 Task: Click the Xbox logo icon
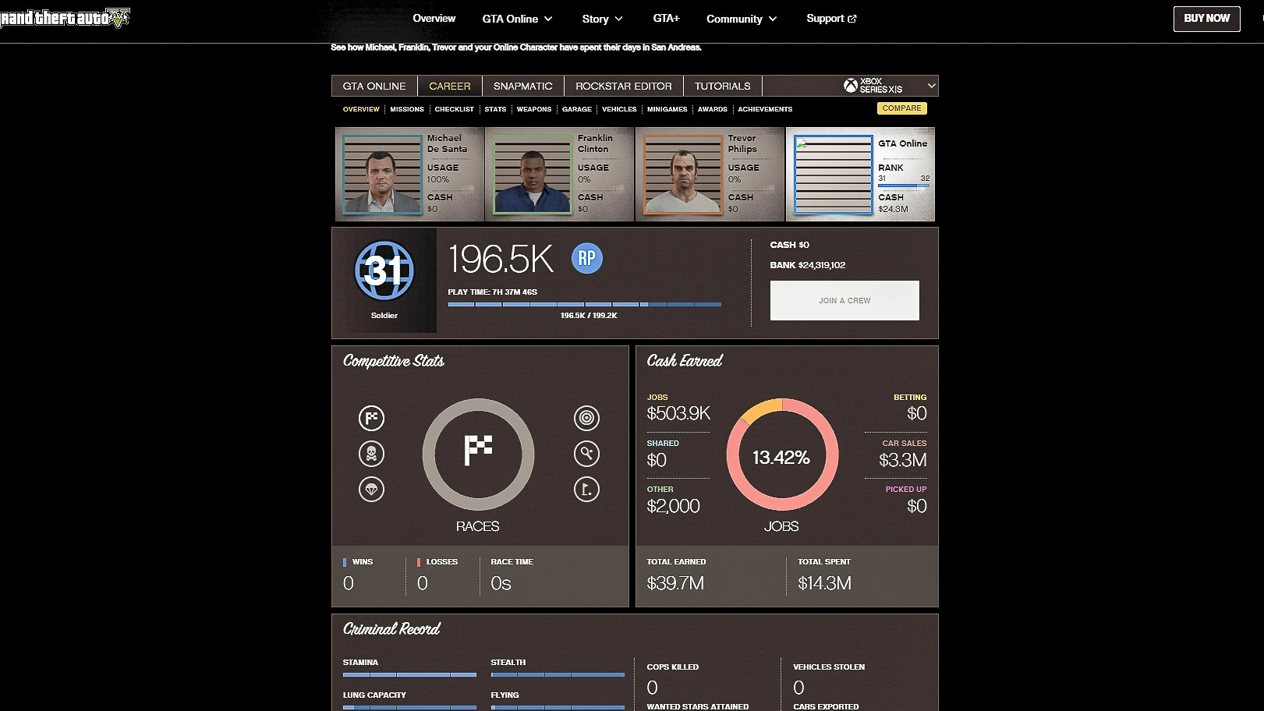[850, 86]
